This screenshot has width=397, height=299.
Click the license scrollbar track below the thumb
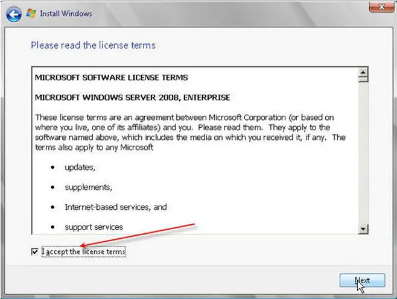coord(363,154)
